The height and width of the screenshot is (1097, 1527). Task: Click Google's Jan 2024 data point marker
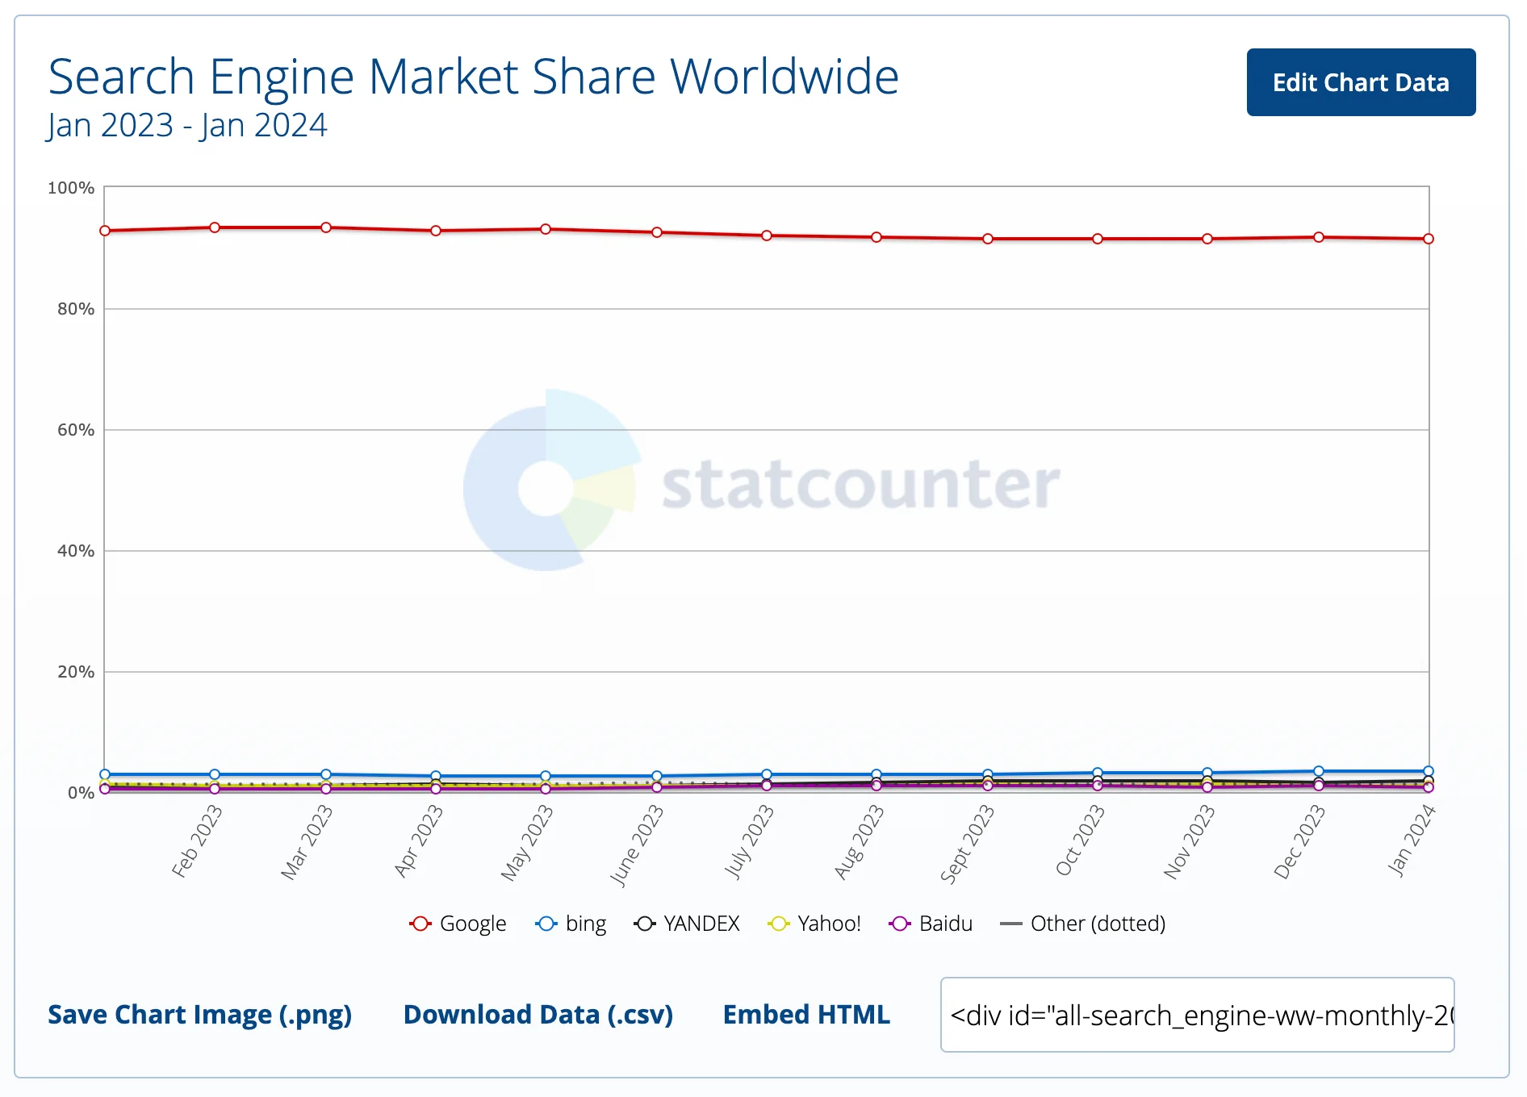tap(1427, 238)
